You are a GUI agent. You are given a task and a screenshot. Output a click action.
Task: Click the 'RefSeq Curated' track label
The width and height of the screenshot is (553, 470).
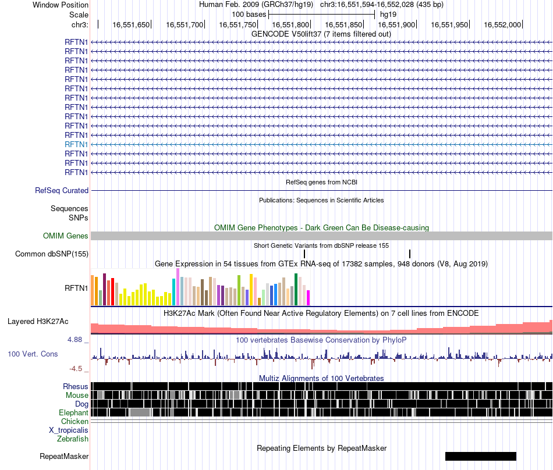pos(61,191)
